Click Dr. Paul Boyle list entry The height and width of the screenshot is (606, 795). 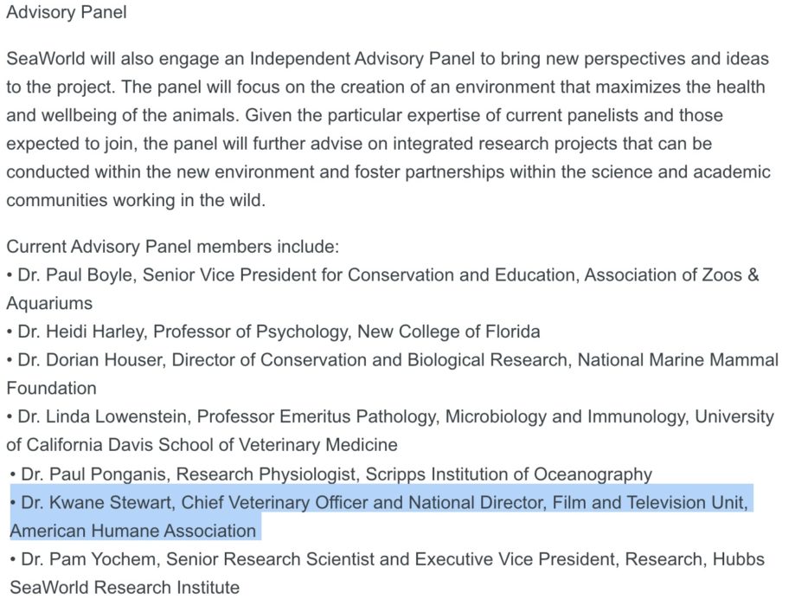pyautogui.click(x=383, y=289)
